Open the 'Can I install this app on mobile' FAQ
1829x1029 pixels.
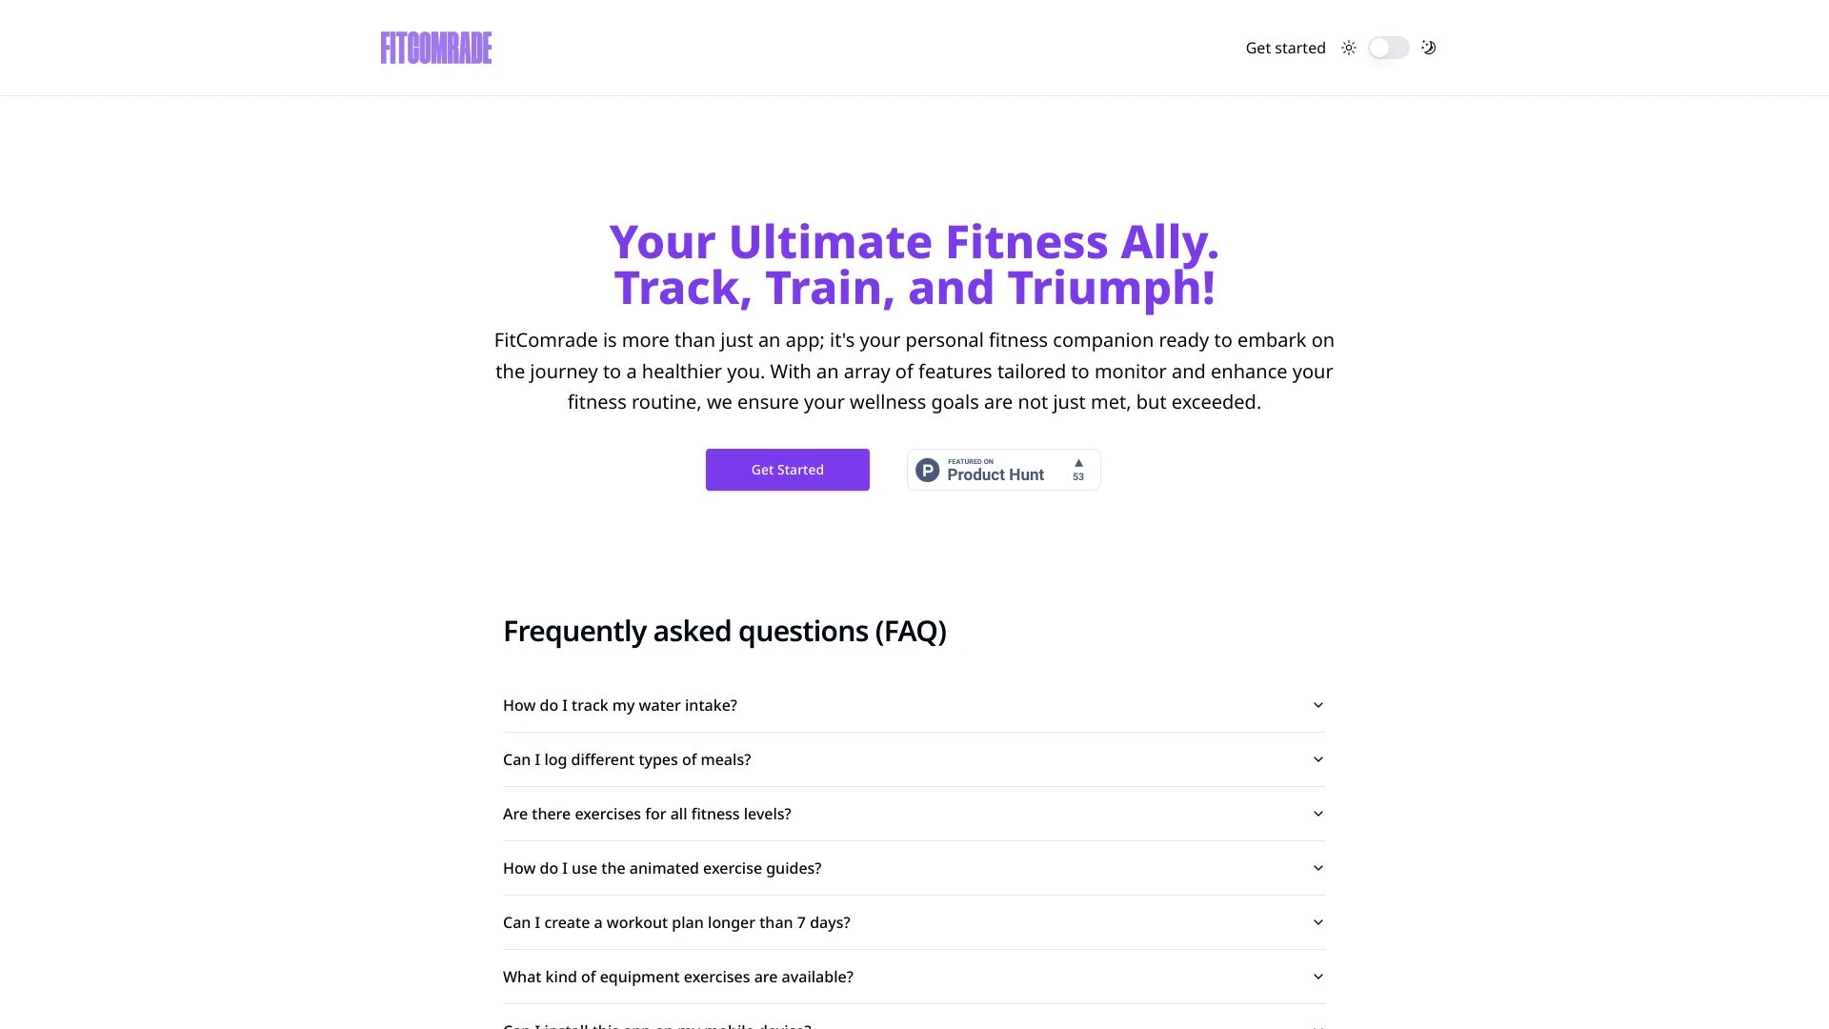tap(914, 1024)
